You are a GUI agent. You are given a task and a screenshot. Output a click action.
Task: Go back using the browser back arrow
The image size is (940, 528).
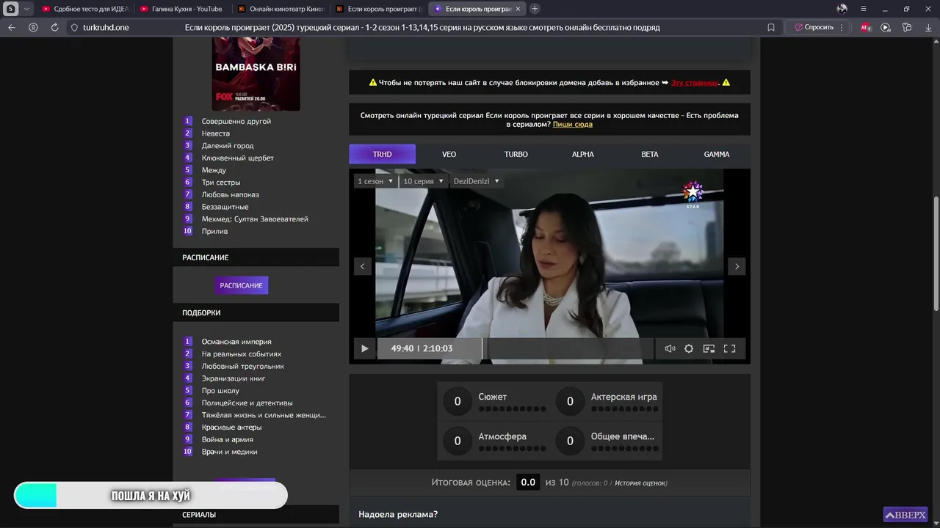tap(11, 27)
